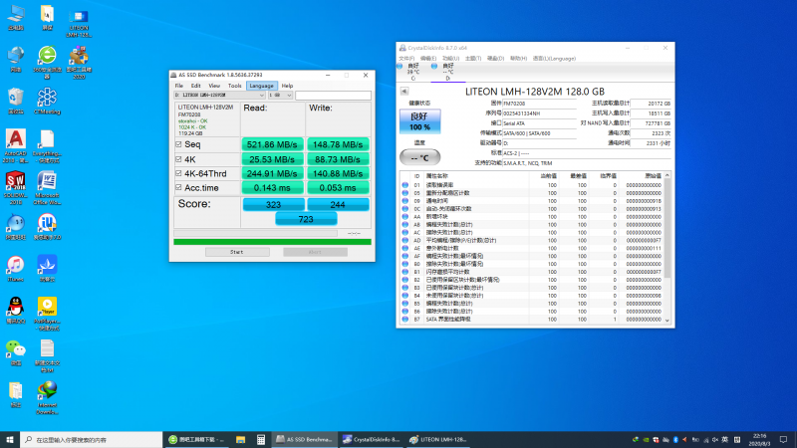Open the 2020 toolbox desktop icon
Image resolution: width=797 pixels, height=448 pixels.
[x=79, y=62]
